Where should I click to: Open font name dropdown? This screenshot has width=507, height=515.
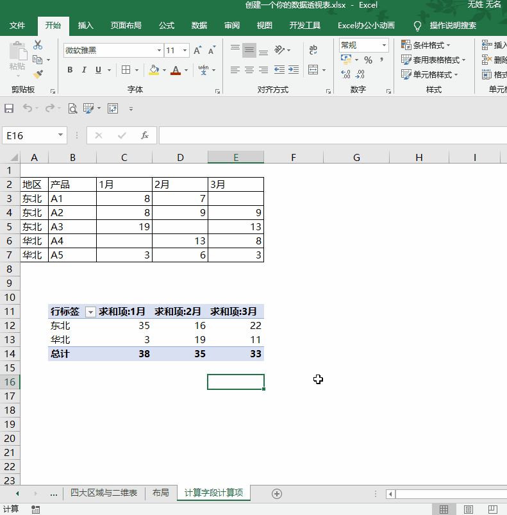point(159,50)
